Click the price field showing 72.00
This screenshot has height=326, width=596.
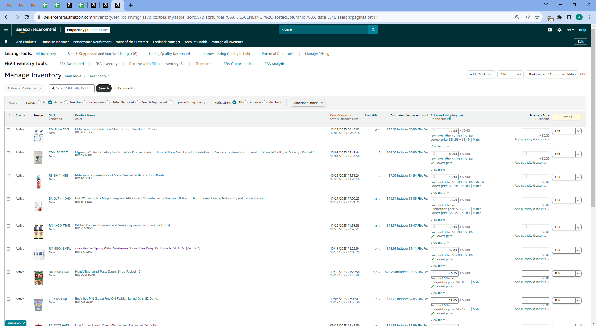pyautogui.click(x=444, y=131)
